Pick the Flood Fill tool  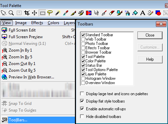tap(135, 13)
